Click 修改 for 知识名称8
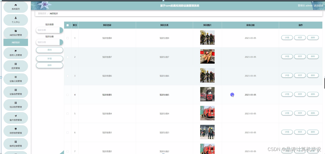Viewport: 325px width, 154px height. [300, 38]
